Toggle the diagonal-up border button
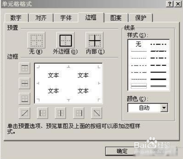 [x=24, y=113]
